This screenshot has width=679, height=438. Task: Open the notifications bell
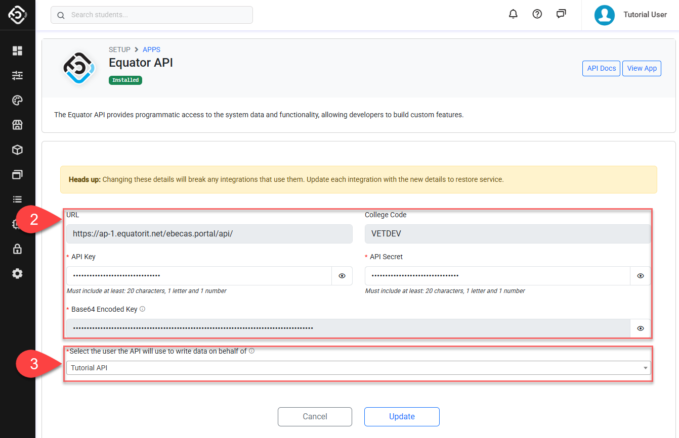[x=513, y=14]
